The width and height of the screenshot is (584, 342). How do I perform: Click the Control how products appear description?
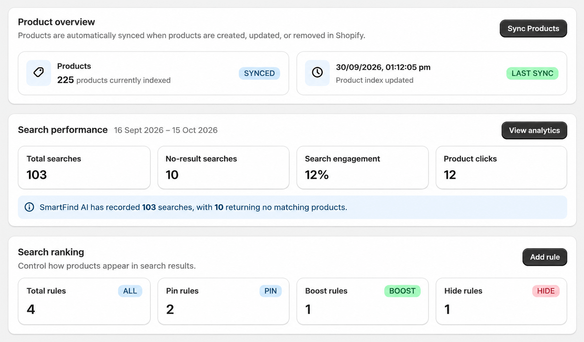(107, 266)
